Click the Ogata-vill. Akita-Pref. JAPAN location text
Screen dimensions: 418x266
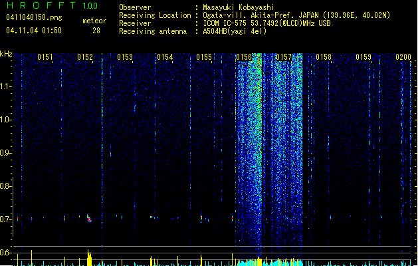coord(261,15)
